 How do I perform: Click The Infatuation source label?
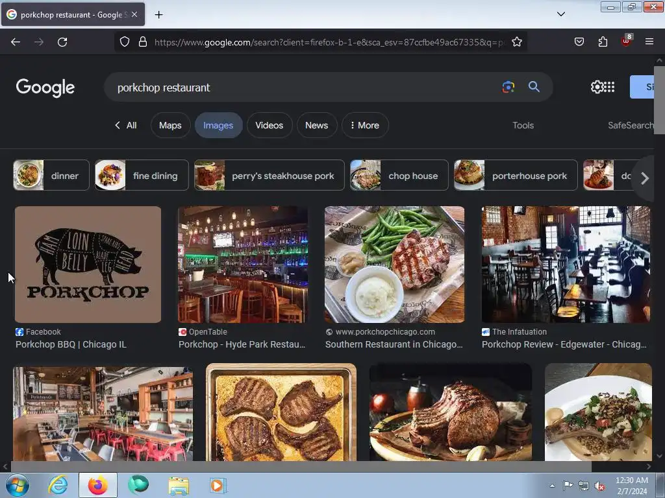[x=519, y=332]
